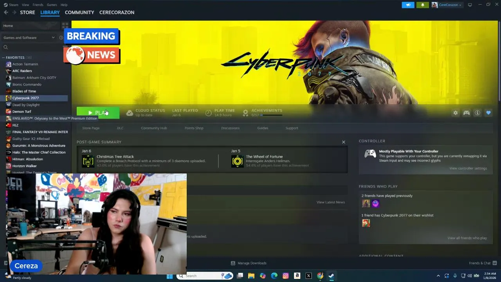Screen dimensions: 501x282
Task: Show game info icon
Action: (x=478, y=113)
